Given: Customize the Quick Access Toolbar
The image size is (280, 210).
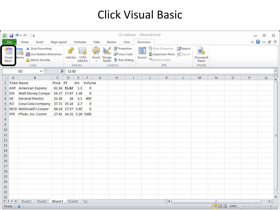Looking at the screenshot, I should [34, 36].
